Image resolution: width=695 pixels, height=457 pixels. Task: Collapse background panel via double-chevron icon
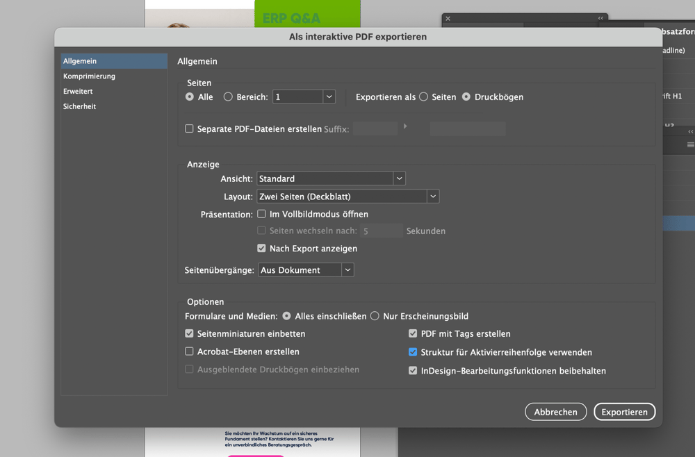[x=600, y=19]
